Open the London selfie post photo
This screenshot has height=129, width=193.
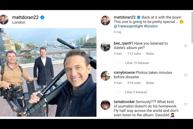48,72
